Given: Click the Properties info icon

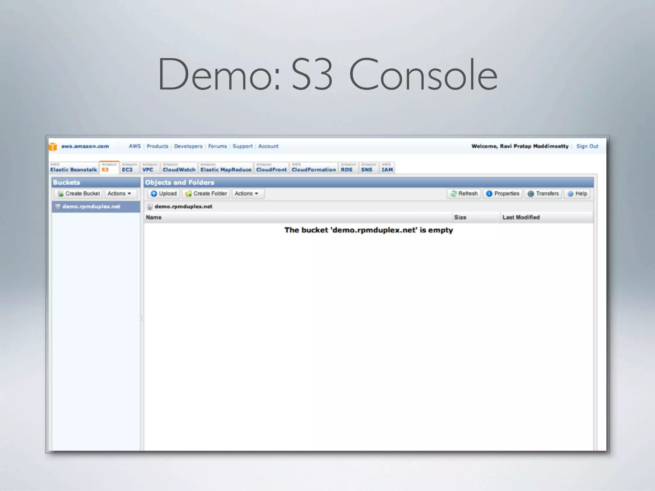Looking at the screenshot, I should coord(489,194).
